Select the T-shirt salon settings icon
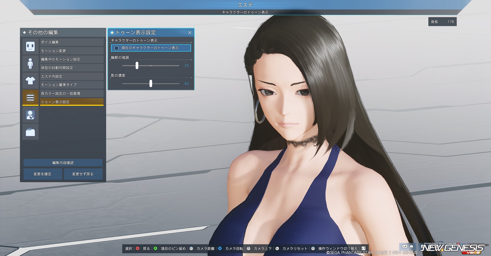Viewport: 491px width, 256px height. [30, 80]
